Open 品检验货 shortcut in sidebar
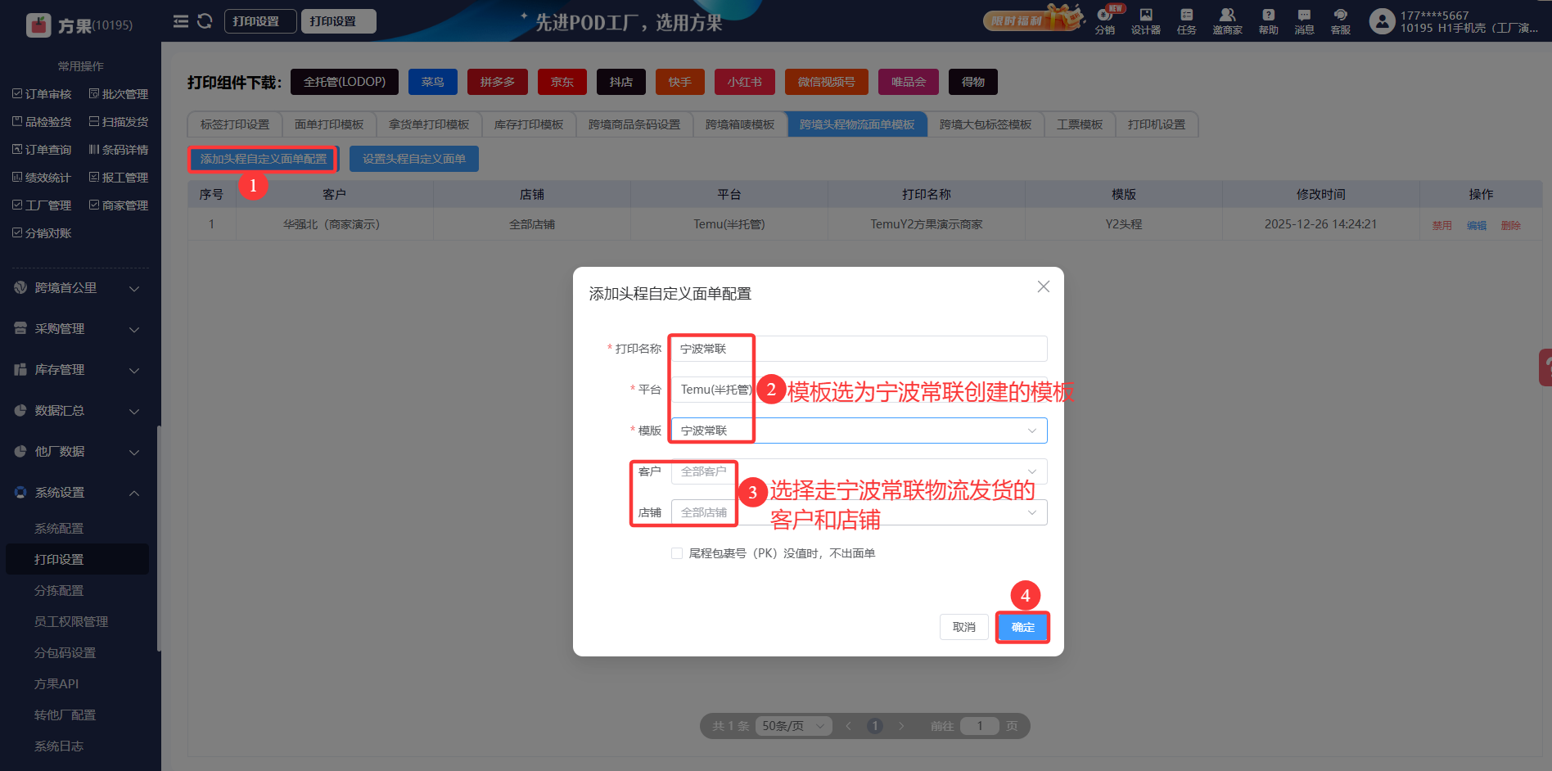This screenshot has width=1552, height=771. pos(42,122)
